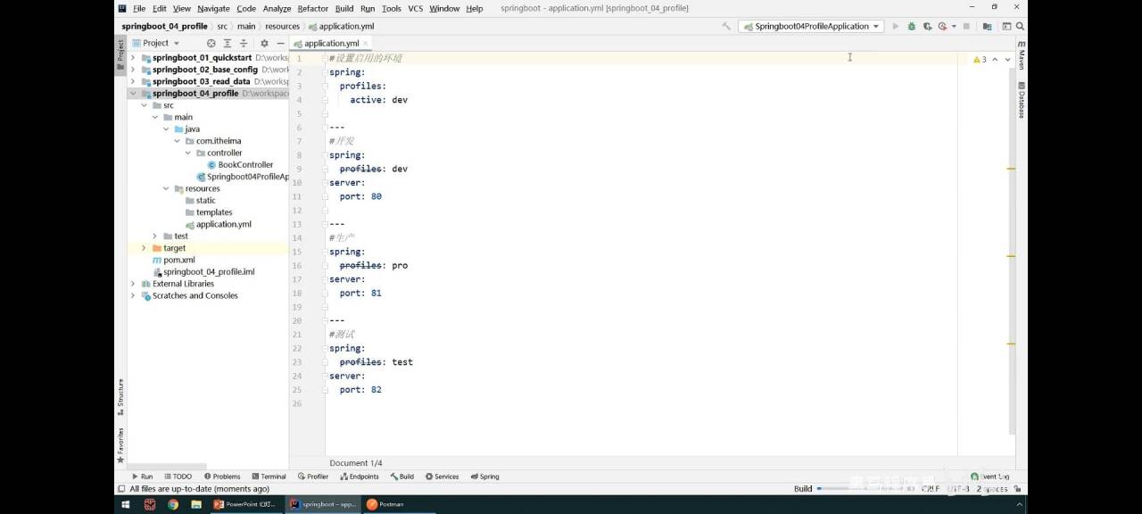The width and height of the screenshot is (1142, 514).
Task: Click the 3 warnings indicator
Action: 980,59
